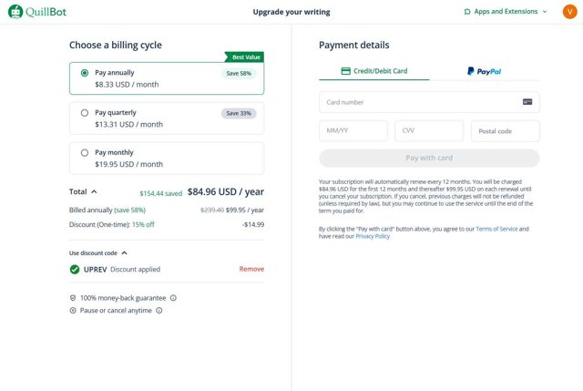The height and width of the screenshot is (391, 583).
Task: Remove the applied UPREV discount code
Action: click(x=251, y=269)
